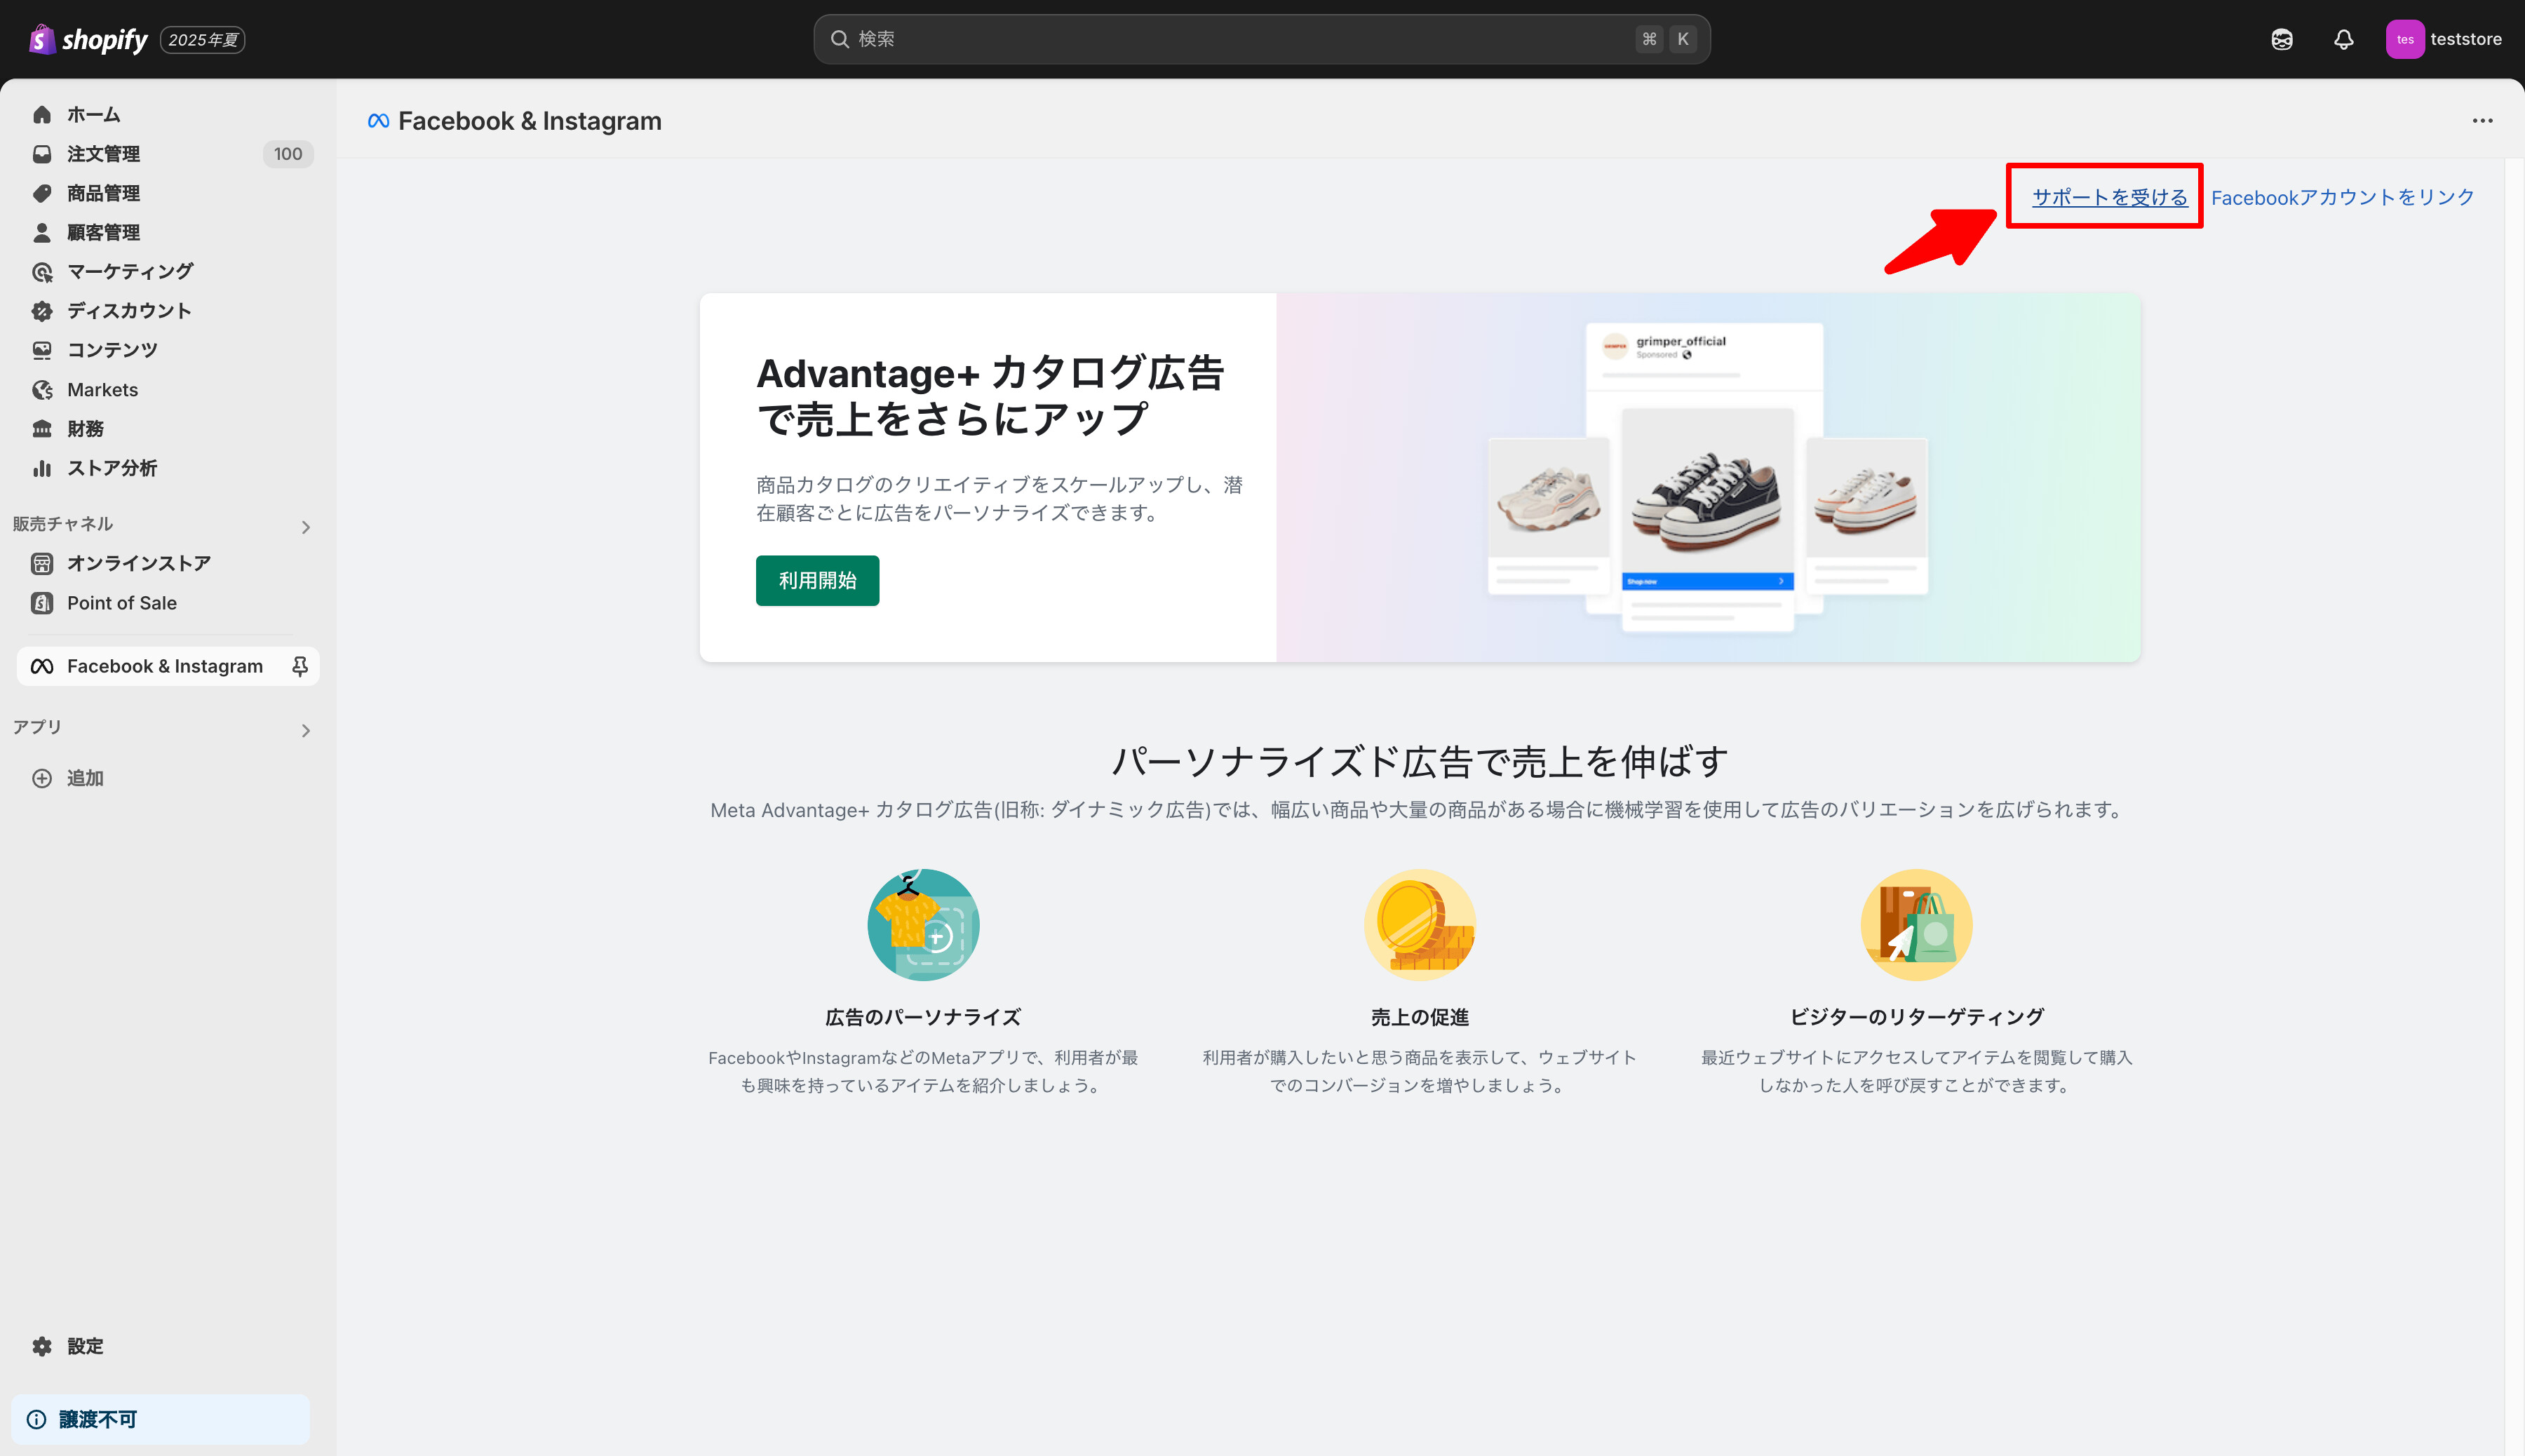
Task: Click the Meta logo in page header
Action: 378,121
